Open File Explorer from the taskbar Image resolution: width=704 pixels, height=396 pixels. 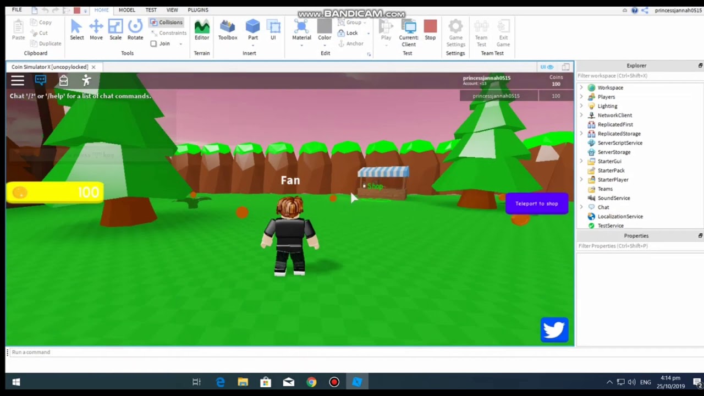[243, 382]
